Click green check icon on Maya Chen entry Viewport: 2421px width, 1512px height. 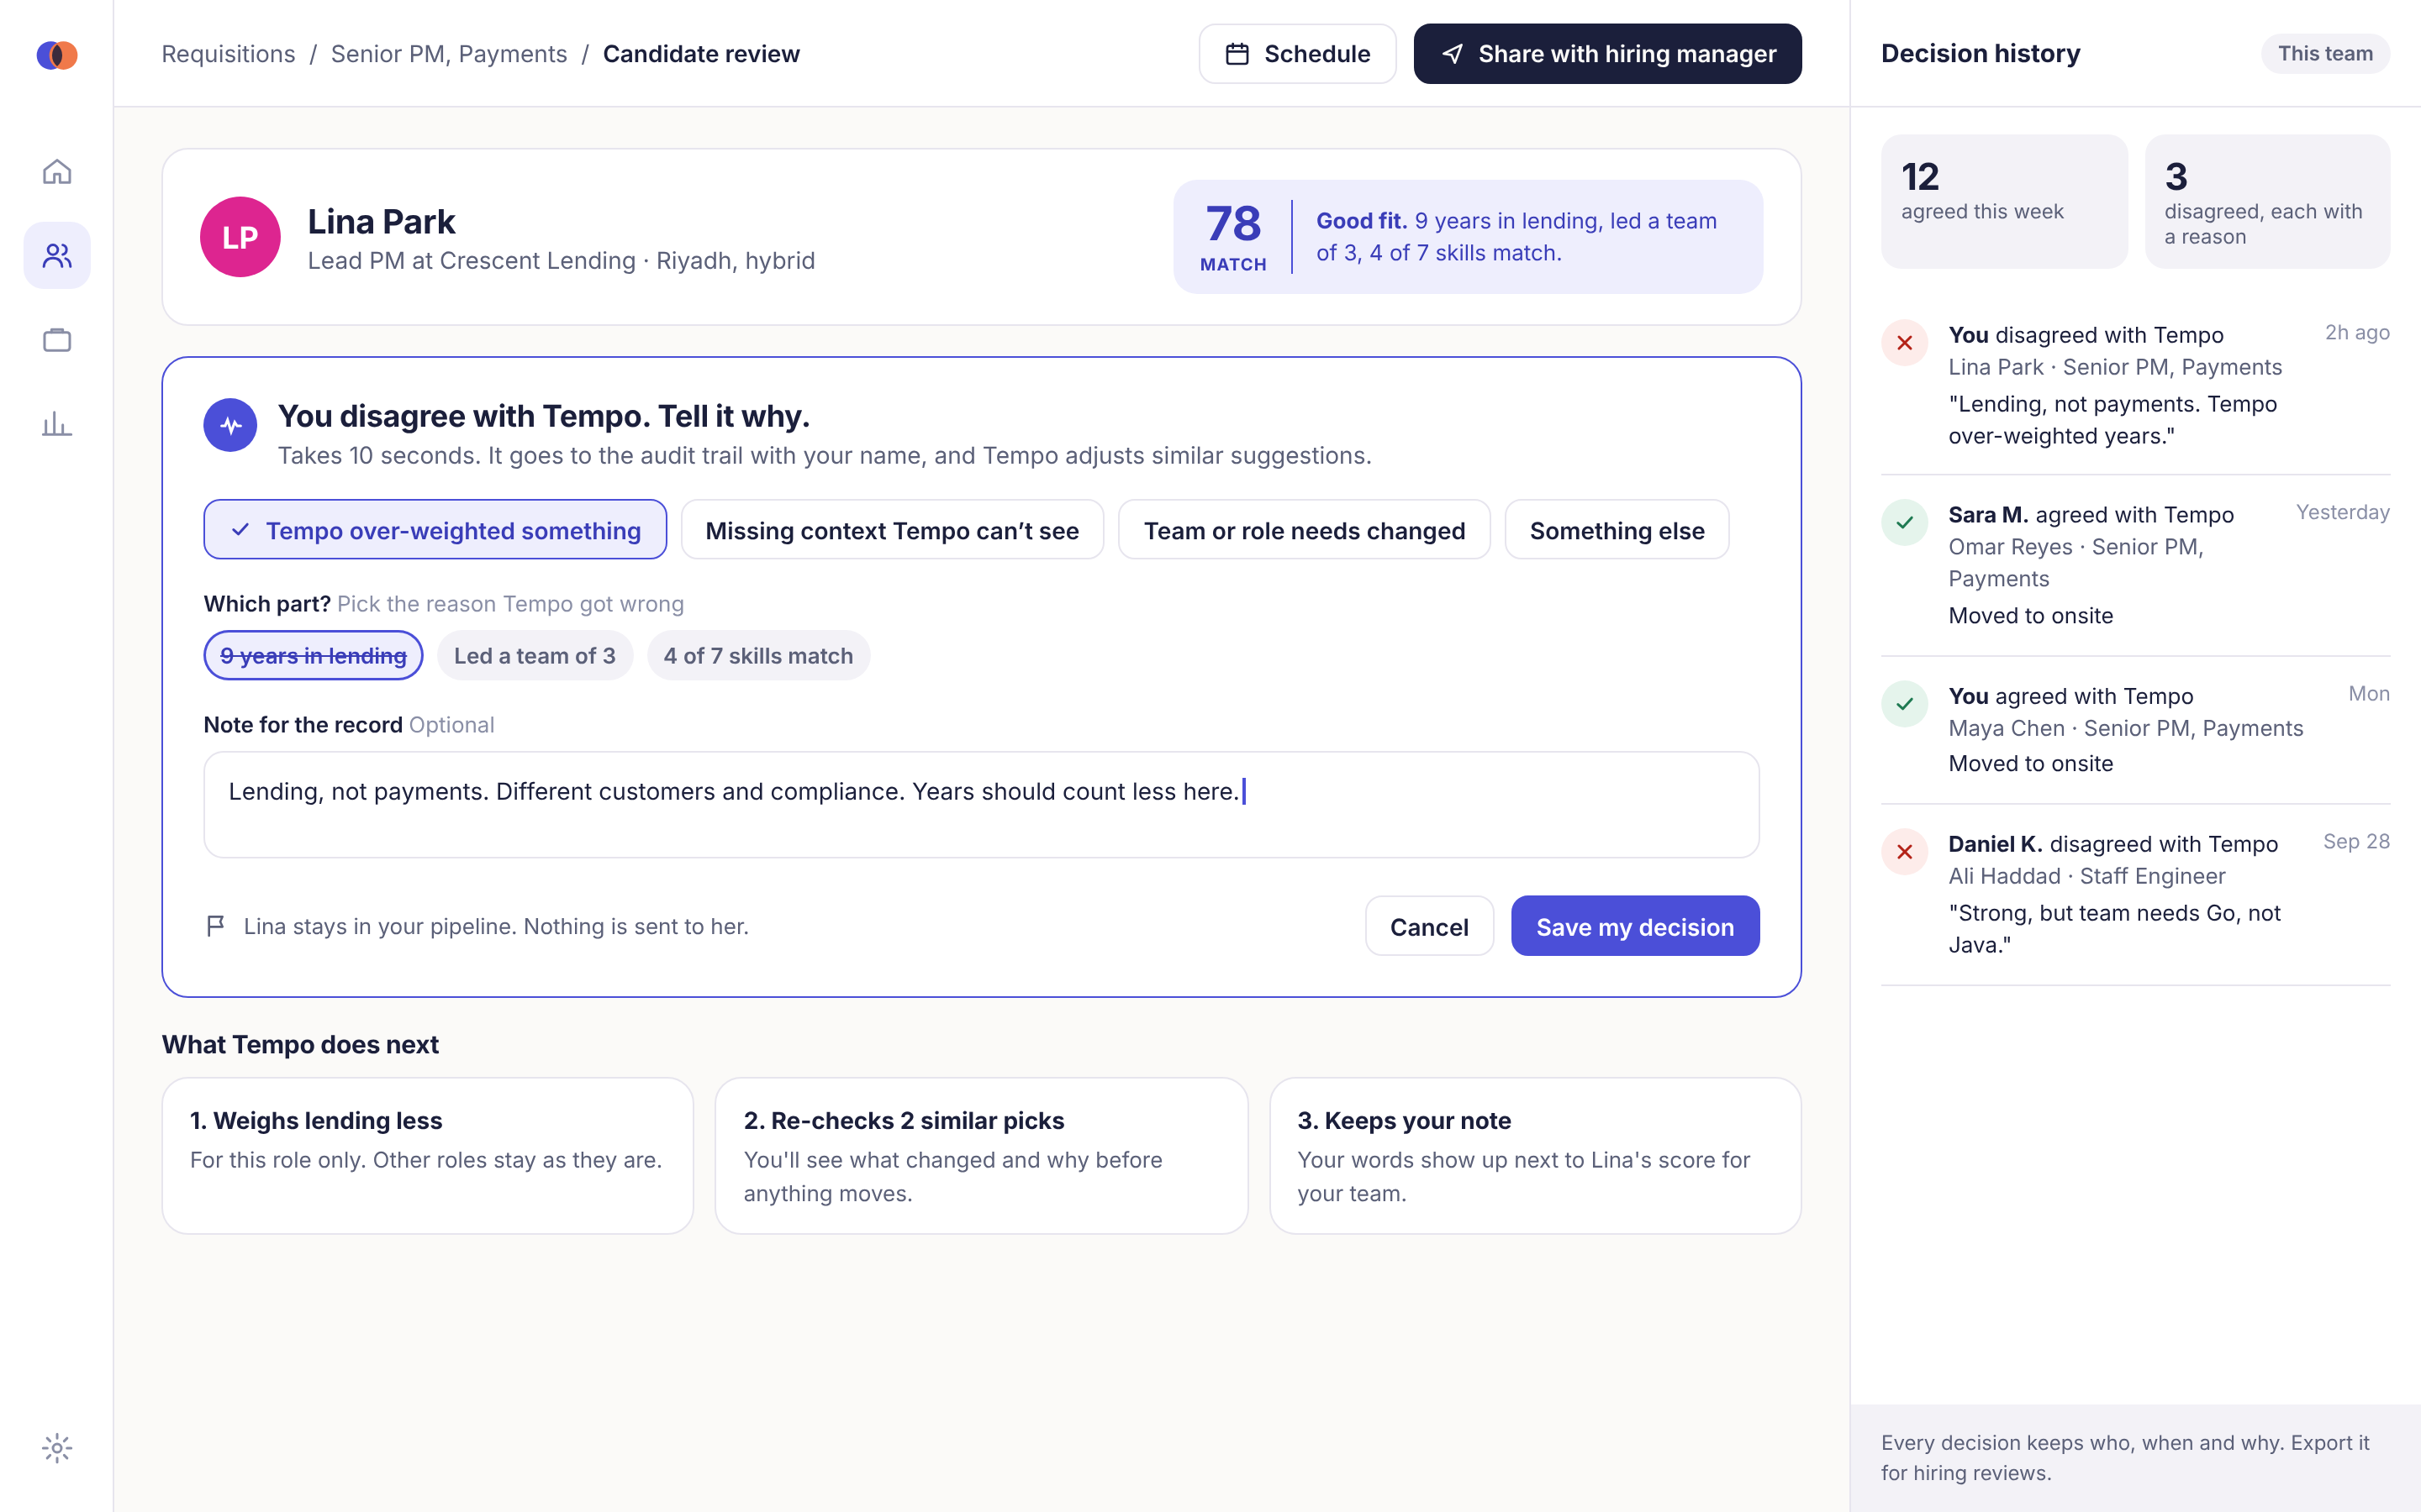point(1905,704)
